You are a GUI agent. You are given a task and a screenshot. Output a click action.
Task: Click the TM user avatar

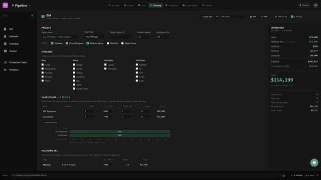[315, 5]
